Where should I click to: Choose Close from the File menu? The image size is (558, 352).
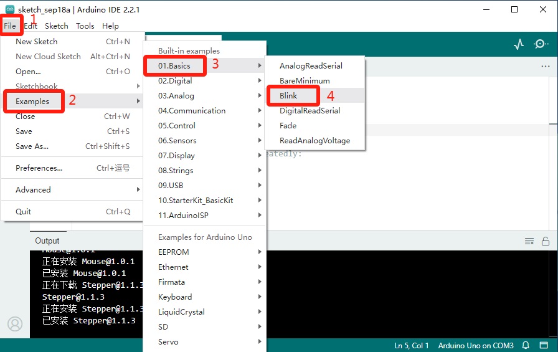pos(72,117)
